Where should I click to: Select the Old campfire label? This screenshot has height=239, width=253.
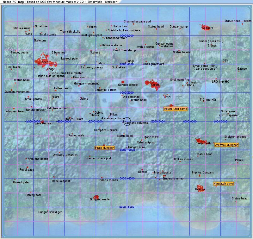[131, 97]
